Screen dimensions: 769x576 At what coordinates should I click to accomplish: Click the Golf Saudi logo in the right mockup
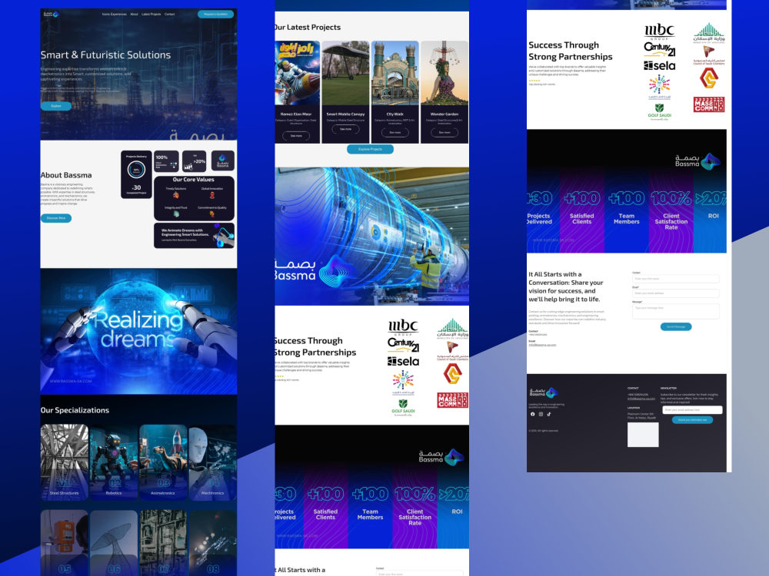pyautogui.click(x=660, y=111)
